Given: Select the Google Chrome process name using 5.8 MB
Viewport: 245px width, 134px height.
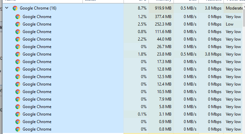Looking at the screenshot, I should click(37, 107).
